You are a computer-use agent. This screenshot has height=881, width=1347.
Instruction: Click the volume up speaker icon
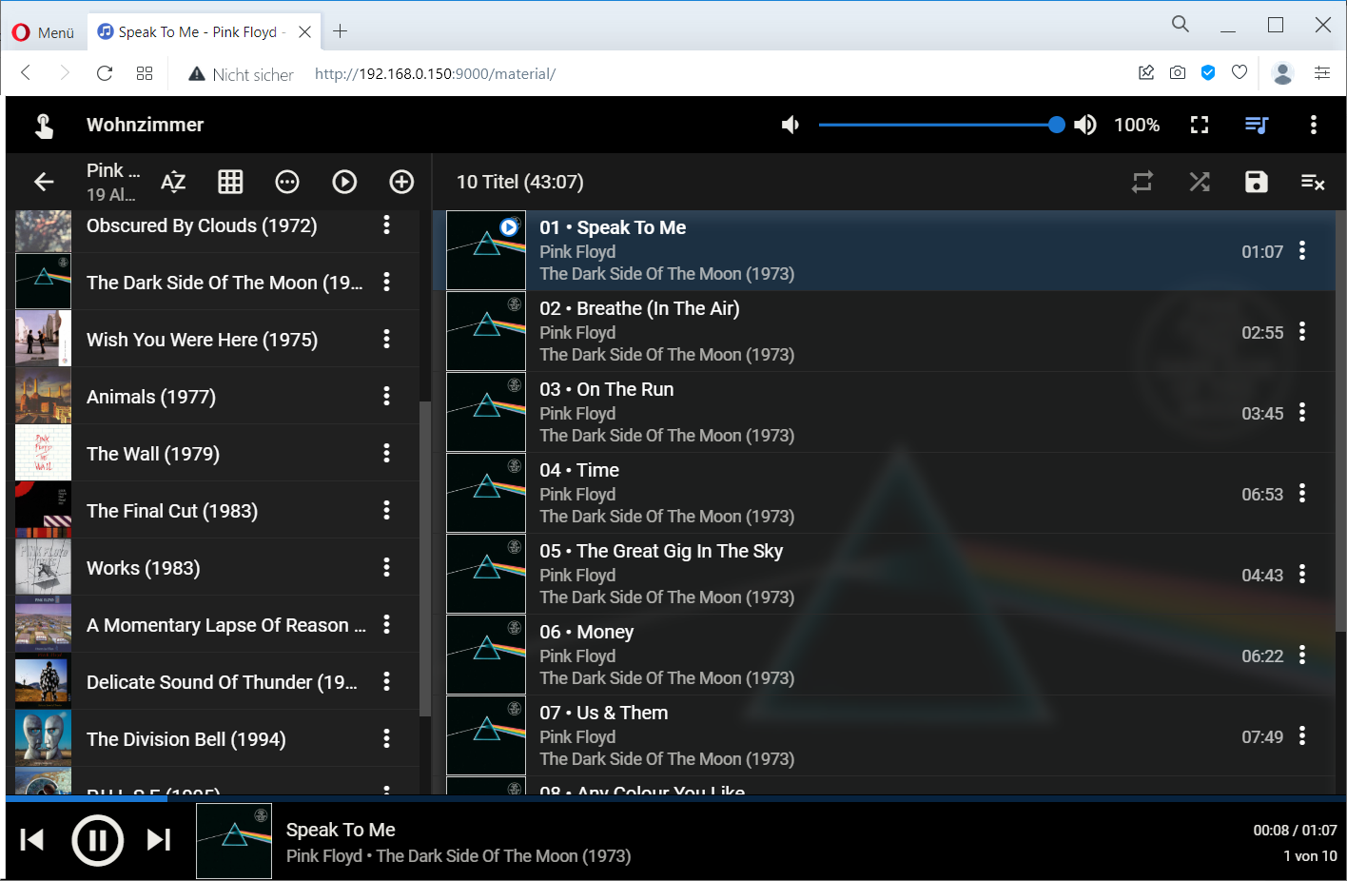coord(1084,125)
